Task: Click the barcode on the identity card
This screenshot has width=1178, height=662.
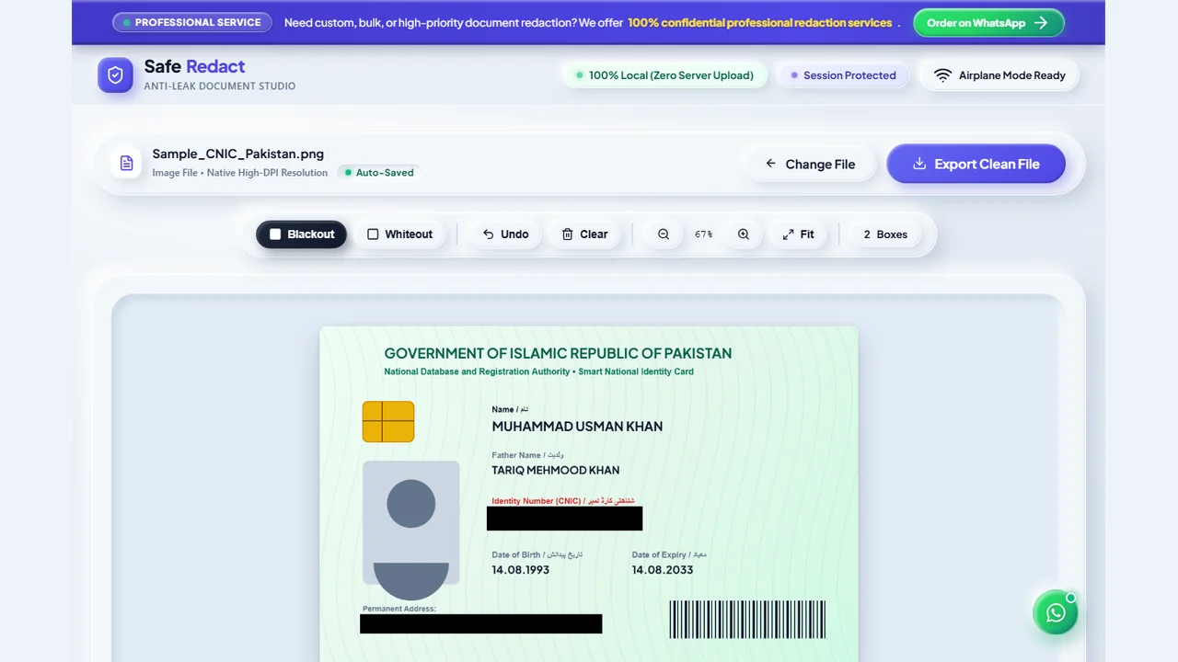Action: pos(747,620)
